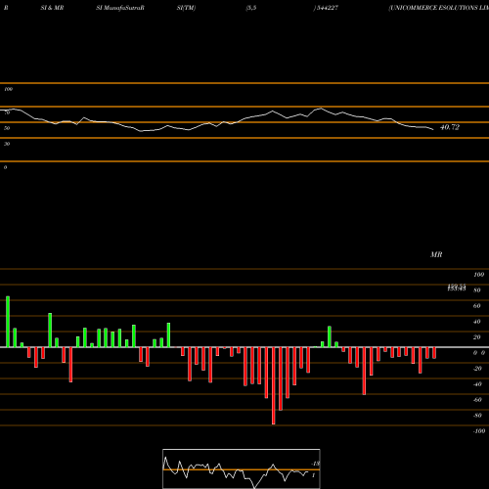
Task: Click the MR axis label -20
Action: (477, 369)
